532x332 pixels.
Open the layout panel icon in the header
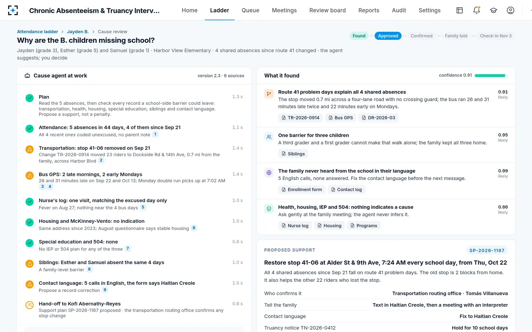tap(460, 10)
